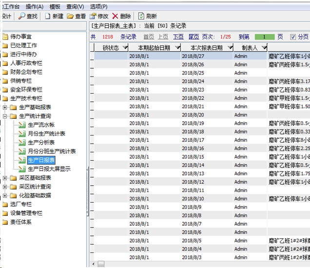Click the 修改 edit toolbar icon

pos(94,16)
